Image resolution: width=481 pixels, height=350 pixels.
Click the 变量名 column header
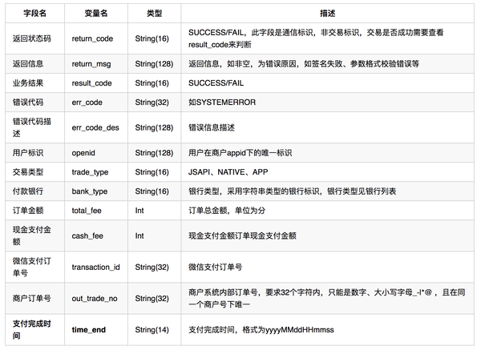96,13
